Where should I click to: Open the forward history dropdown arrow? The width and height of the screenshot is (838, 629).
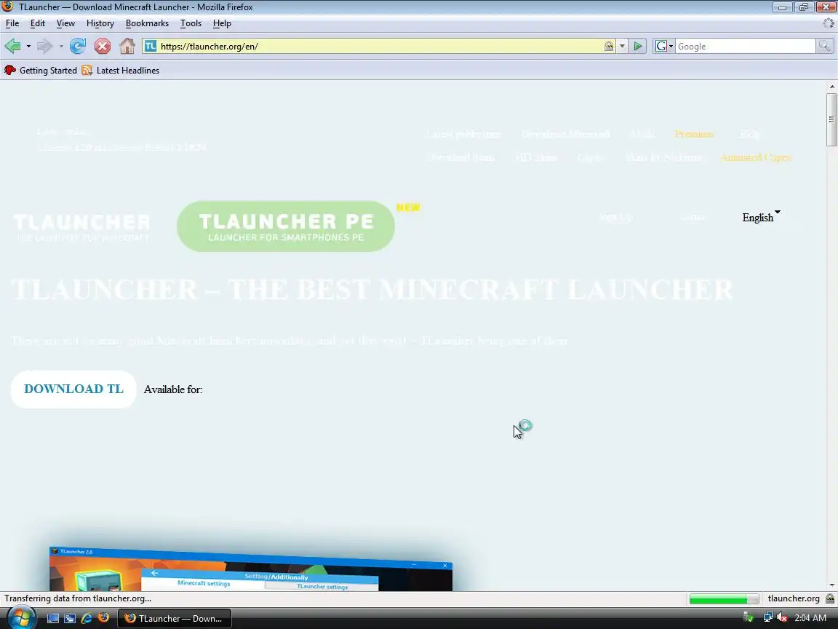[x=61, y=46]
